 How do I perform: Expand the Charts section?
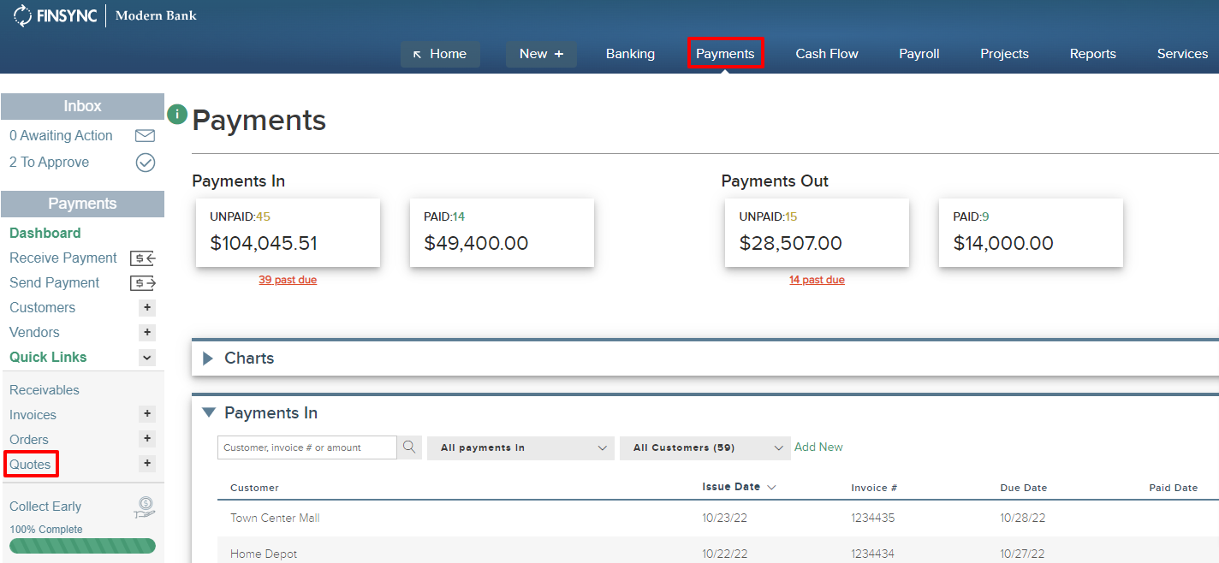point(207,359)
